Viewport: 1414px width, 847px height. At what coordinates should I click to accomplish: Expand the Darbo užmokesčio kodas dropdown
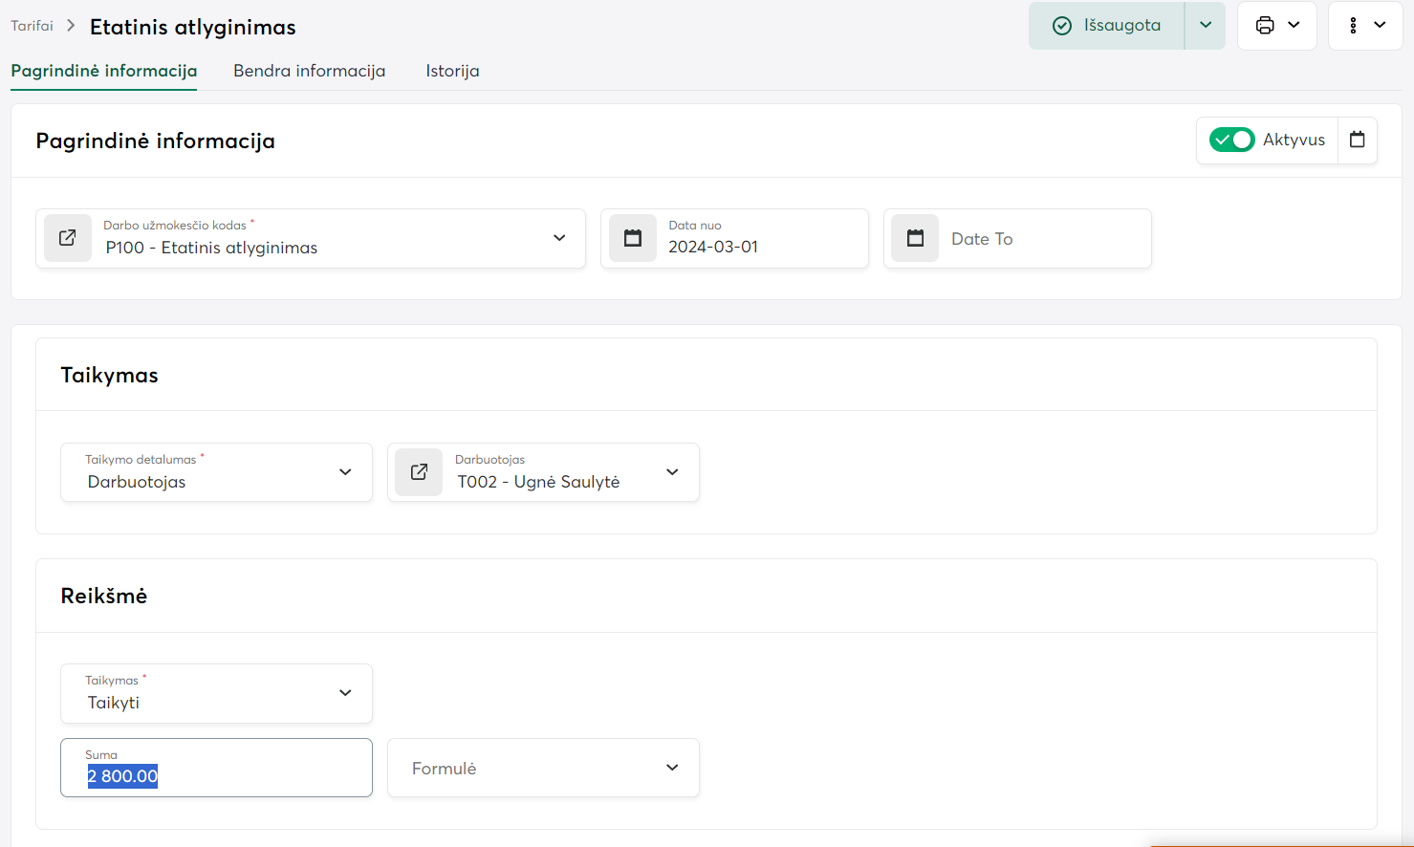tap(559, 238)
